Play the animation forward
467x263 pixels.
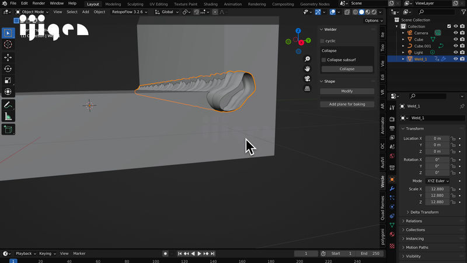pos(199,254)
